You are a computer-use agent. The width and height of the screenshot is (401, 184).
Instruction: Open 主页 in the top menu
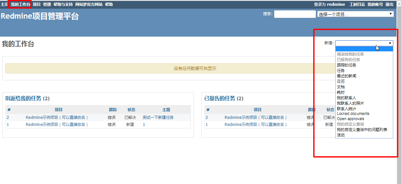[x=4, y=4]
